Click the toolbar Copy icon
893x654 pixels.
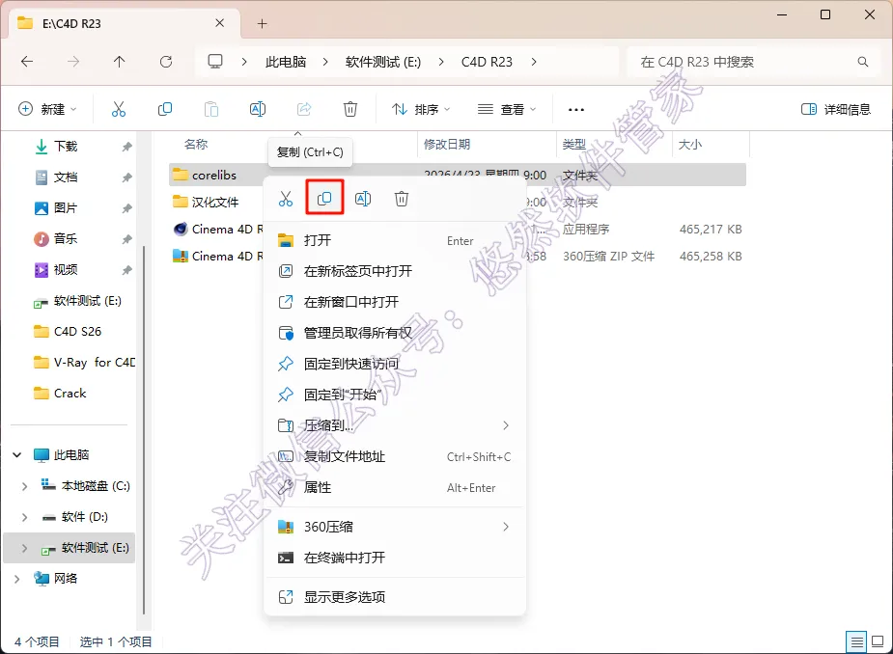pos(164,109)
